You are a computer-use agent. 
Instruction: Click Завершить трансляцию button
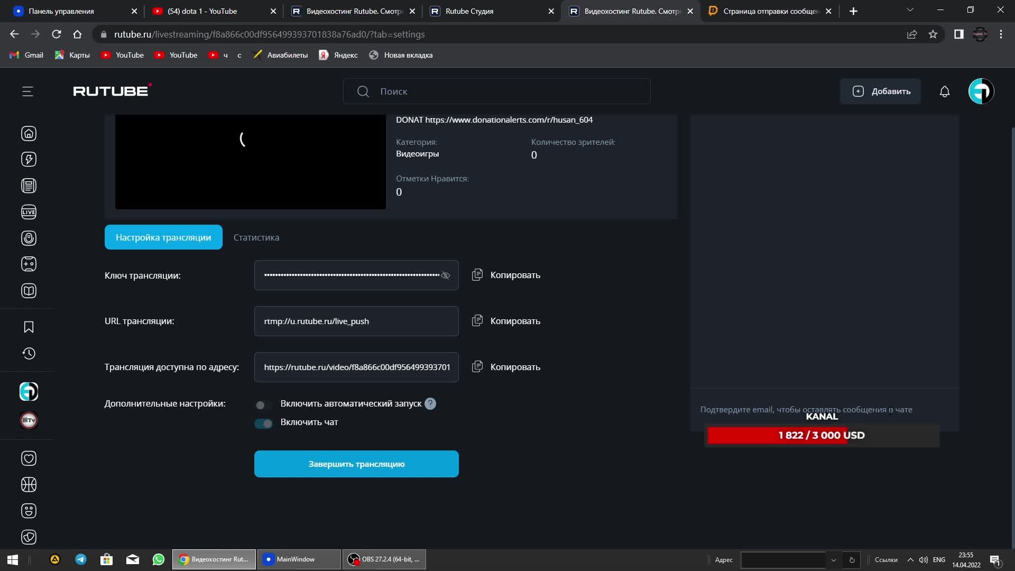tap(356, 464)
